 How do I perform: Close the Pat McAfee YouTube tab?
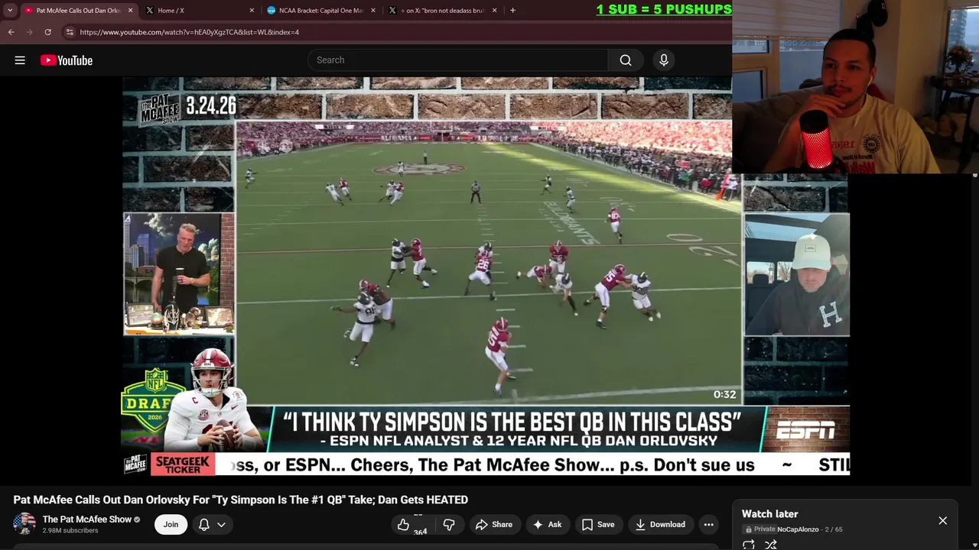[130, 11]
